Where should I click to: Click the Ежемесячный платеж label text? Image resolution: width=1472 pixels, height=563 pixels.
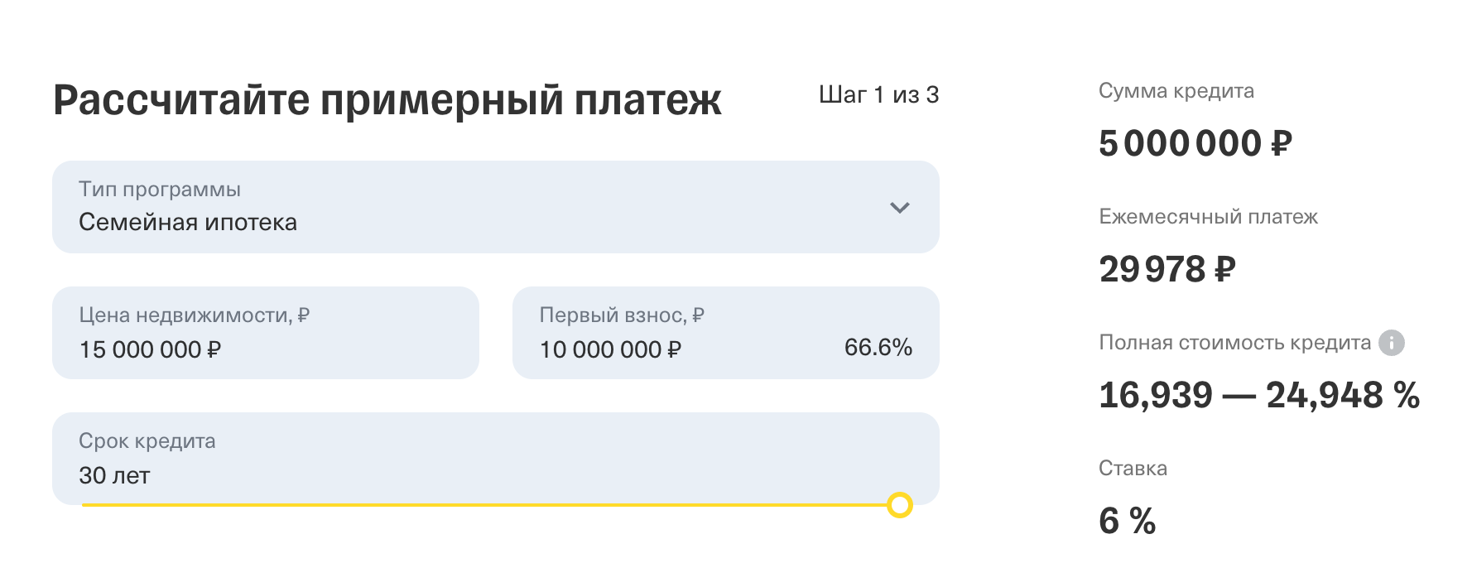1208,217
